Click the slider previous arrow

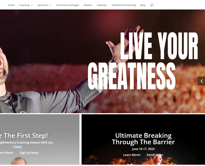(201, 81)
